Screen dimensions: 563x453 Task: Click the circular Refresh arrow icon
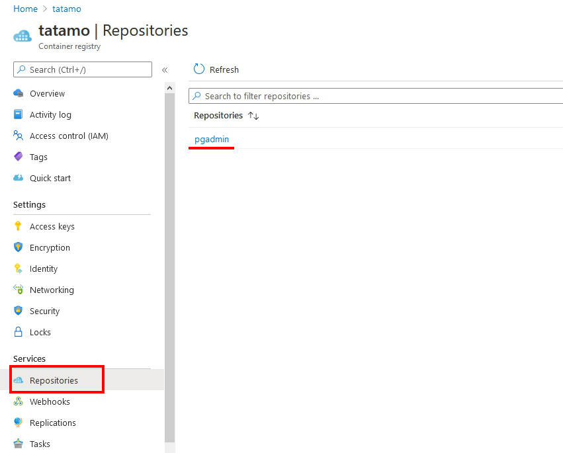pyautogui.click(x=199, y=69)
